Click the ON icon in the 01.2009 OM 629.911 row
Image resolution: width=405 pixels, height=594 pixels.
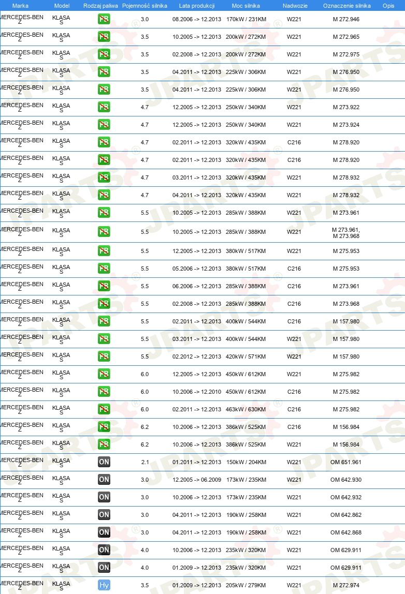(104, 568)
